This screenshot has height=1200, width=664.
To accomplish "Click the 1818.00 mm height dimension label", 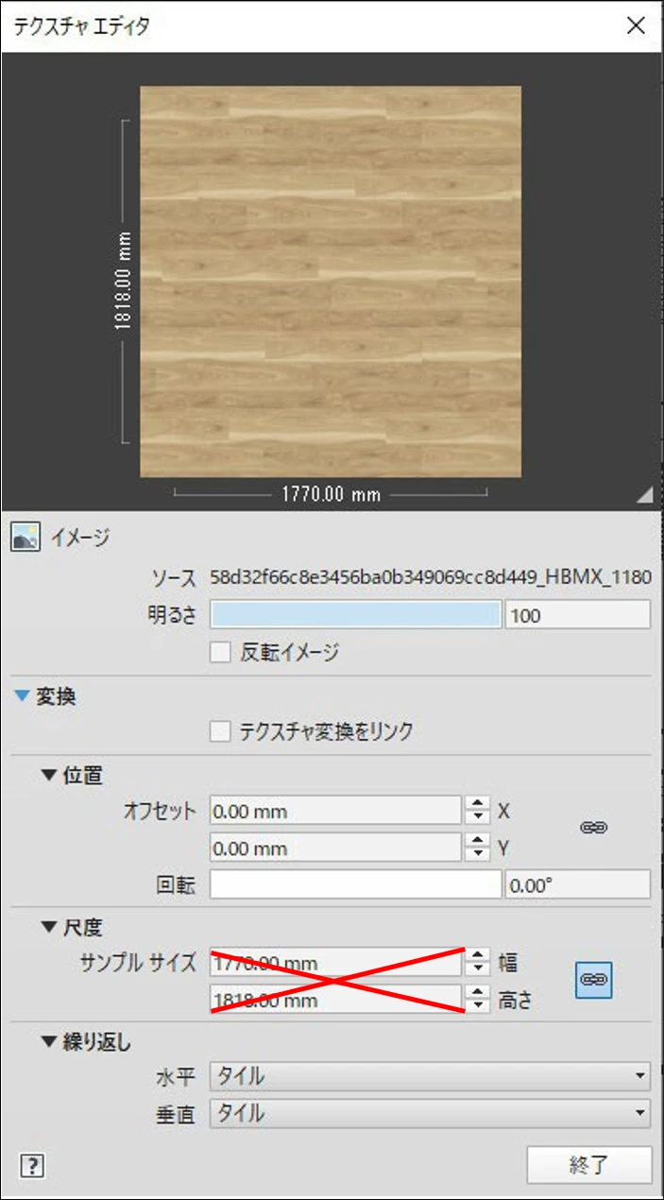I will (123, 282).
